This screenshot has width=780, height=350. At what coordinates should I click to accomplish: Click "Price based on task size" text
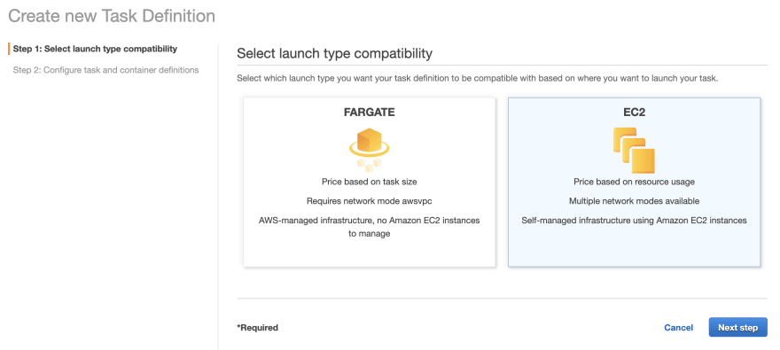(x=369, y=182)
